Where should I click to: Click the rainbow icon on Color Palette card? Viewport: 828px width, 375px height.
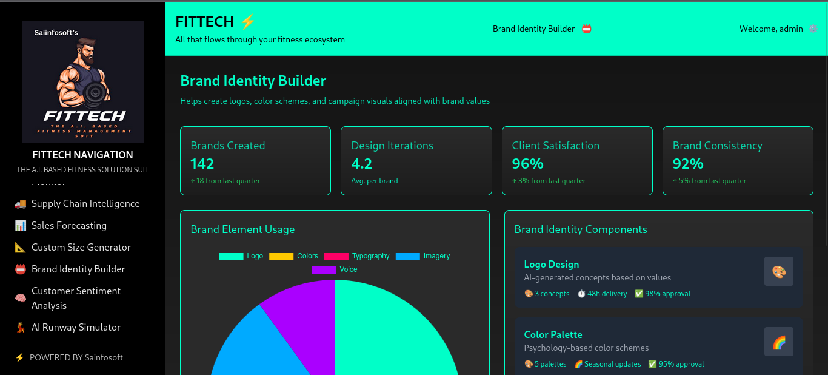pos(778,342)
